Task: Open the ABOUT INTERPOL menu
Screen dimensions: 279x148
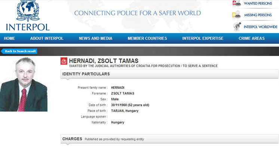Action: (x=47, y=38)
